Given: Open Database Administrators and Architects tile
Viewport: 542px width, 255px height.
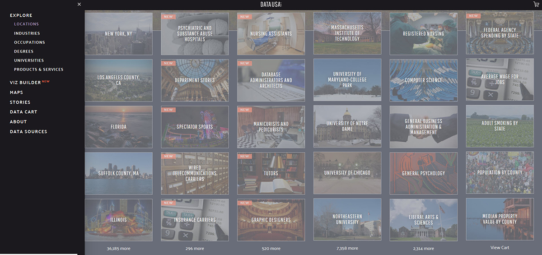Looking at the screenshot, I should tap(271, 80).
